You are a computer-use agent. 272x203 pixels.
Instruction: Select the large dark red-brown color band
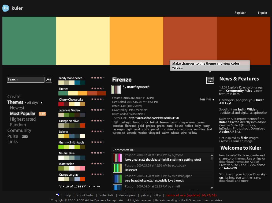tap(244, 41)
